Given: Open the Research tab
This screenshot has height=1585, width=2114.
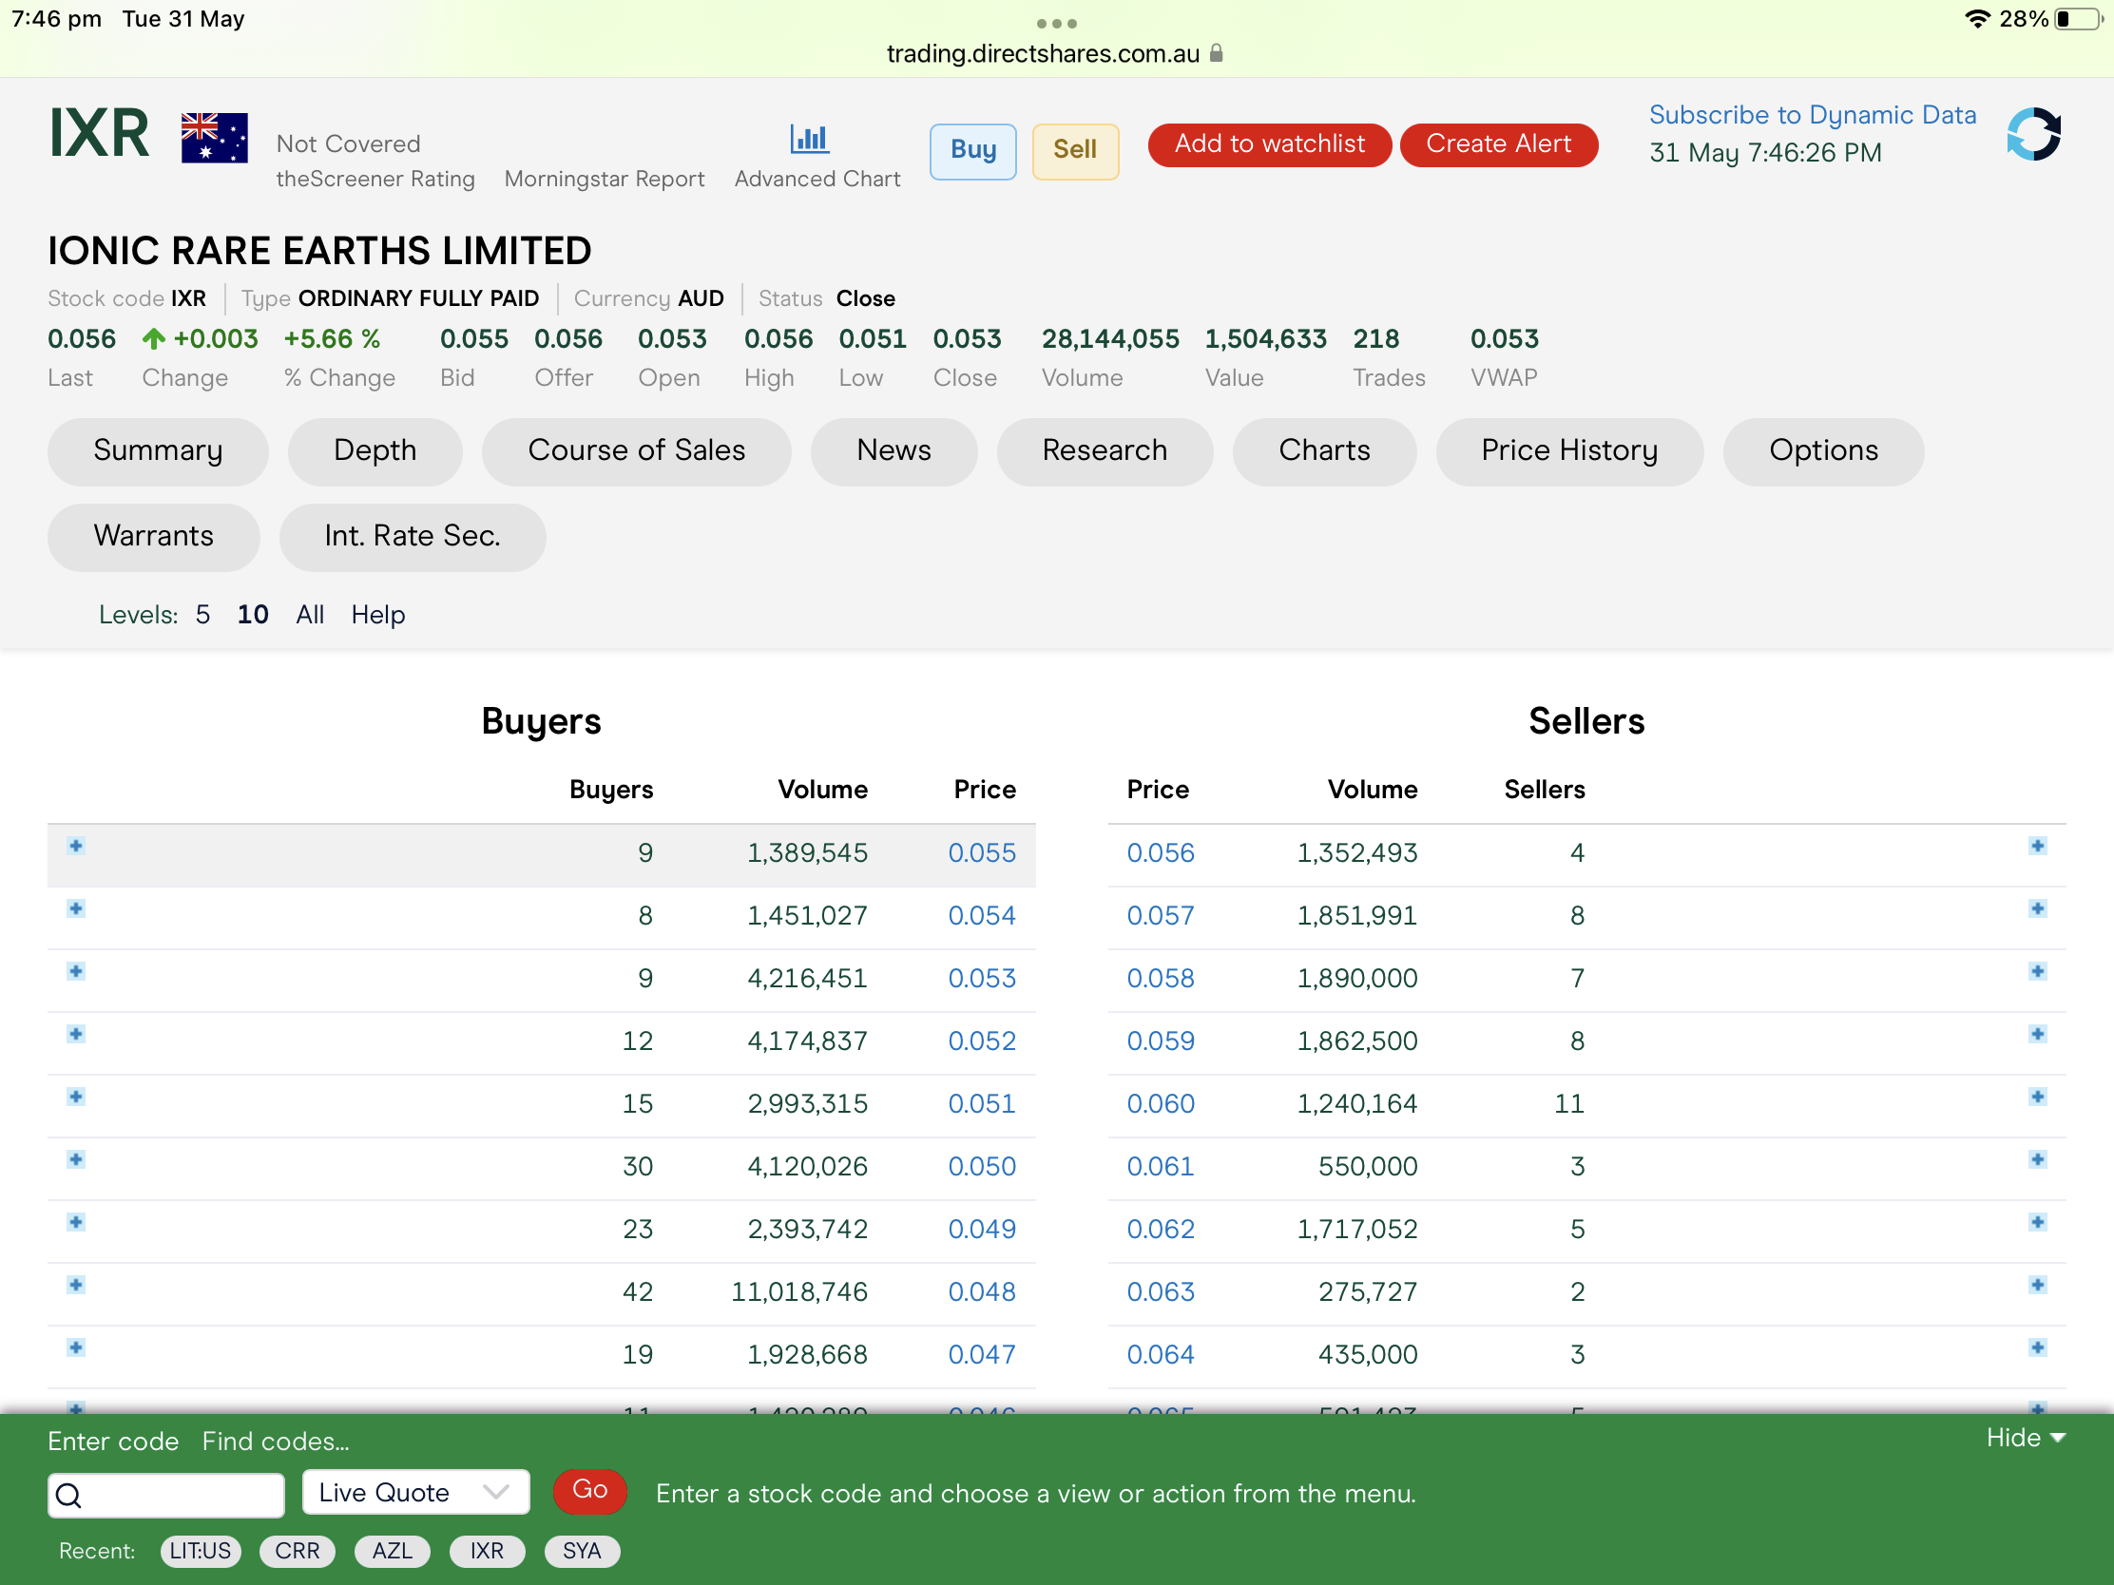Looking at the screenshot, I should point(1105,451).
